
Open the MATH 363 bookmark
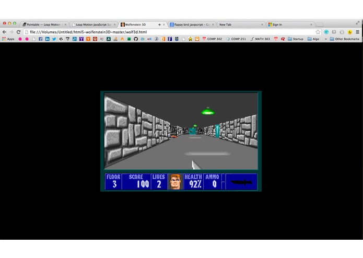click(x=260, y=39)
